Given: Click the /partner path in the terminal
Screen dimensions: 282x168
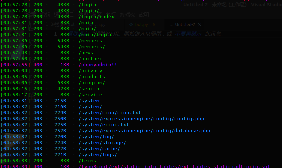Looking at the screenshot, I should [90, 59].
